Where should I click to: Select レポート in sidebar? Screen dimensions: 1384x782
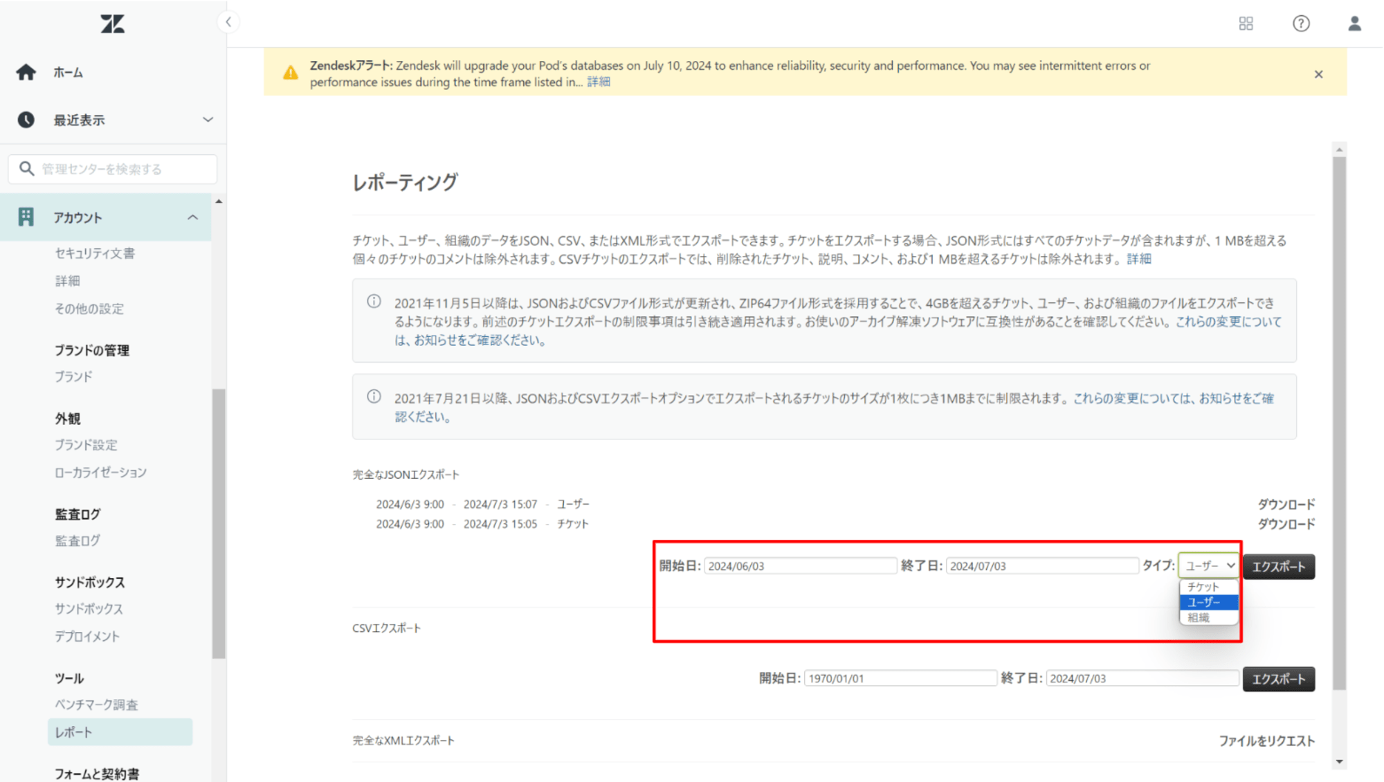[120, 732]
